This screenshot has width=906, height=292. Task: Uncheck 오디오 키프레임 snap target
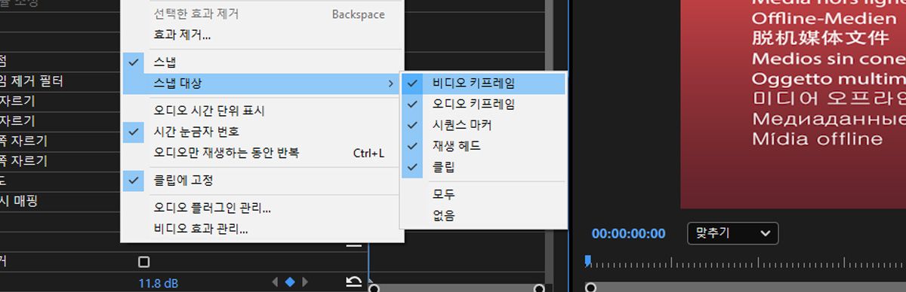click(x=483, y=104)
